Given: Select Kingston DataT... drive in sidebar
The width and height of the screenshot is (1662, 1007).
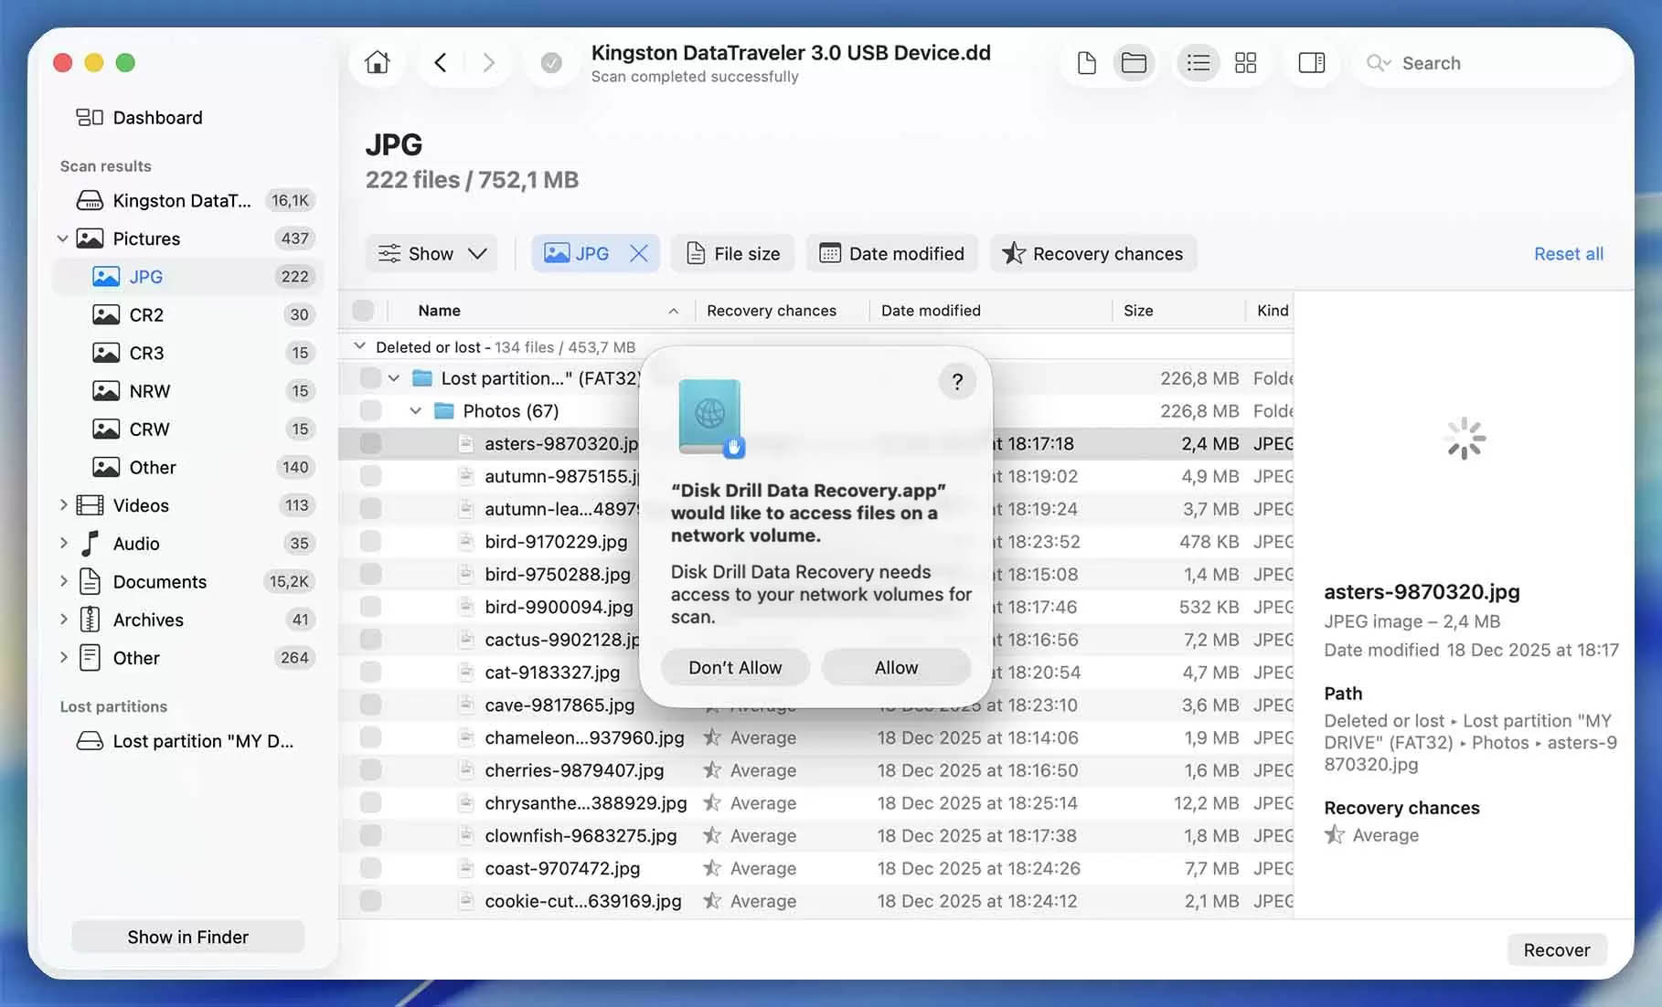Looking at the screenshot, I should tap(186, 200).
